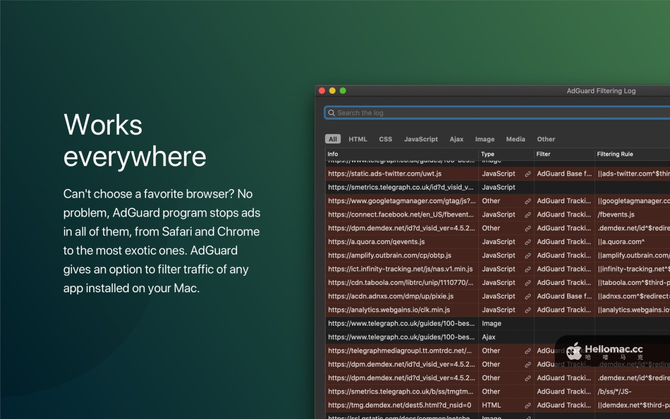Click link icon in googletagmanager.com row
Screen dimensions: 670x419
pos(528,201)
